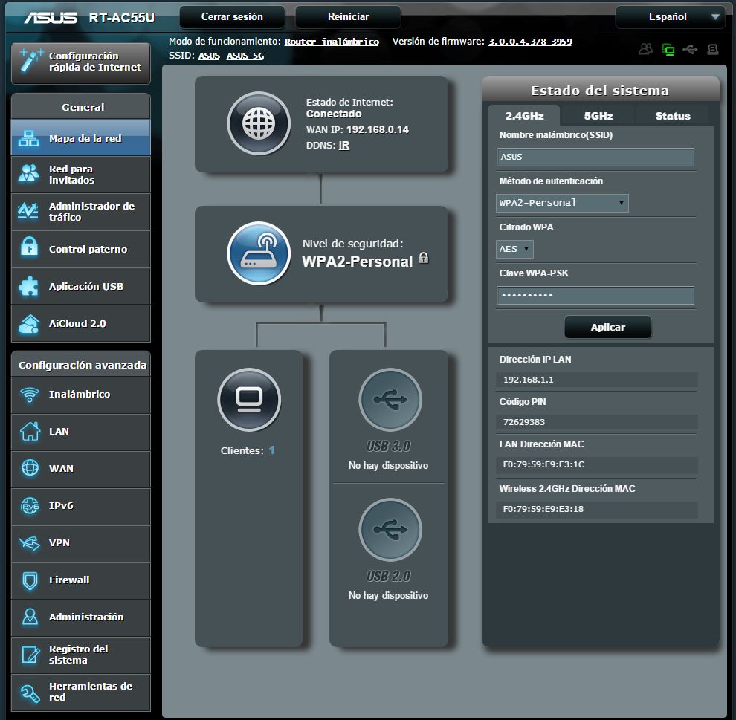The height and width of the screenshot is (720, 736).
Task: Click the wireless MAC address F0:79:59:E9:E3:18
Action: click(543, 509)
